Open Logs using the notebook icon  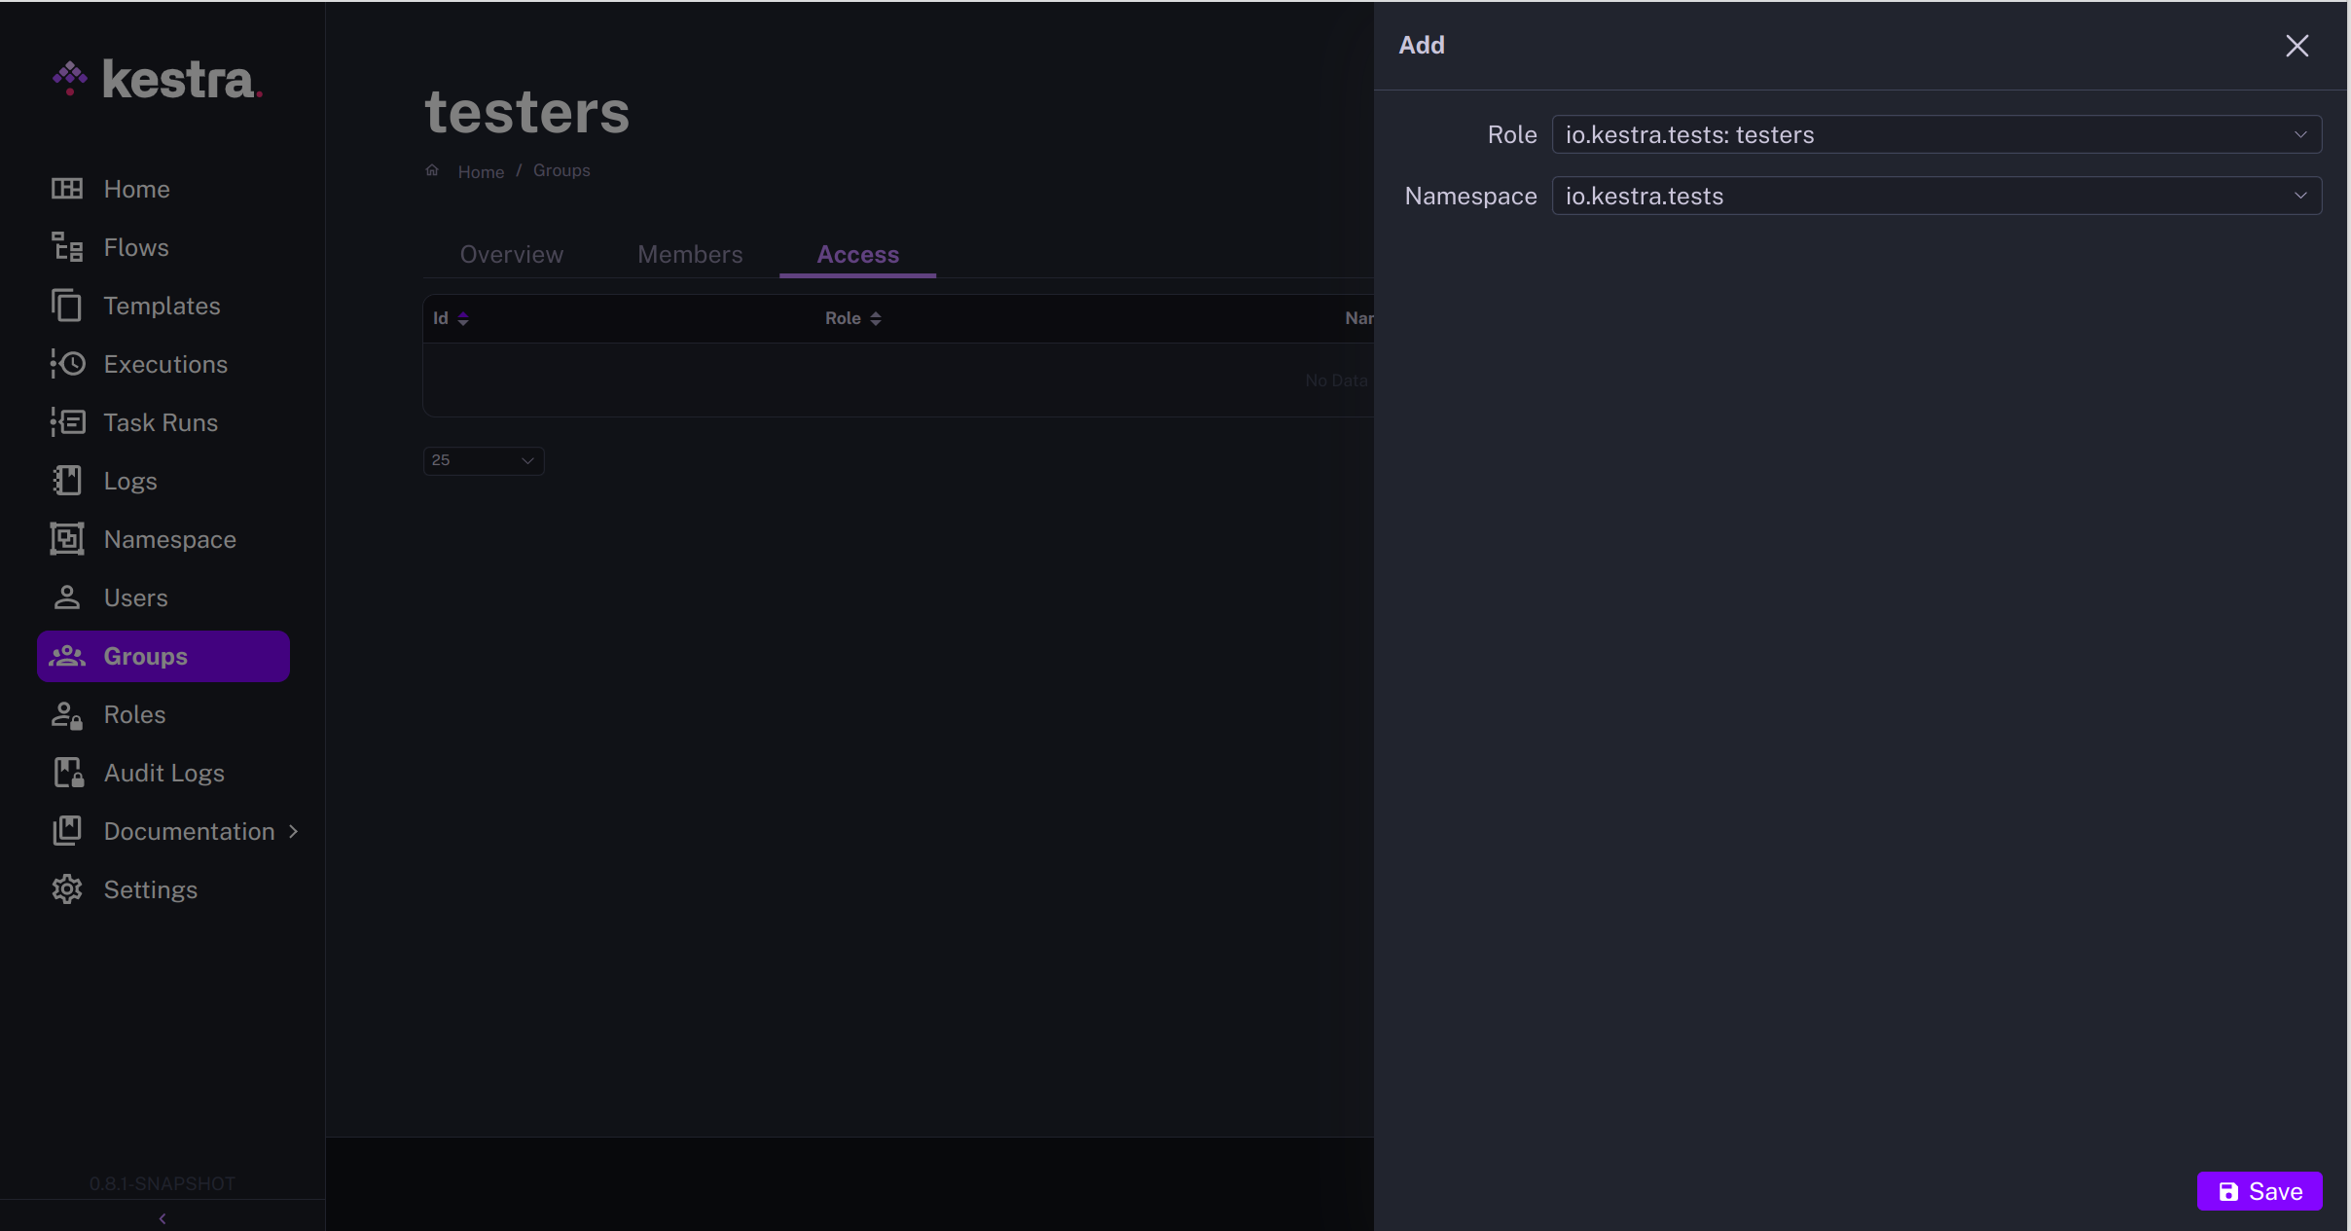[x=67, y=481]
